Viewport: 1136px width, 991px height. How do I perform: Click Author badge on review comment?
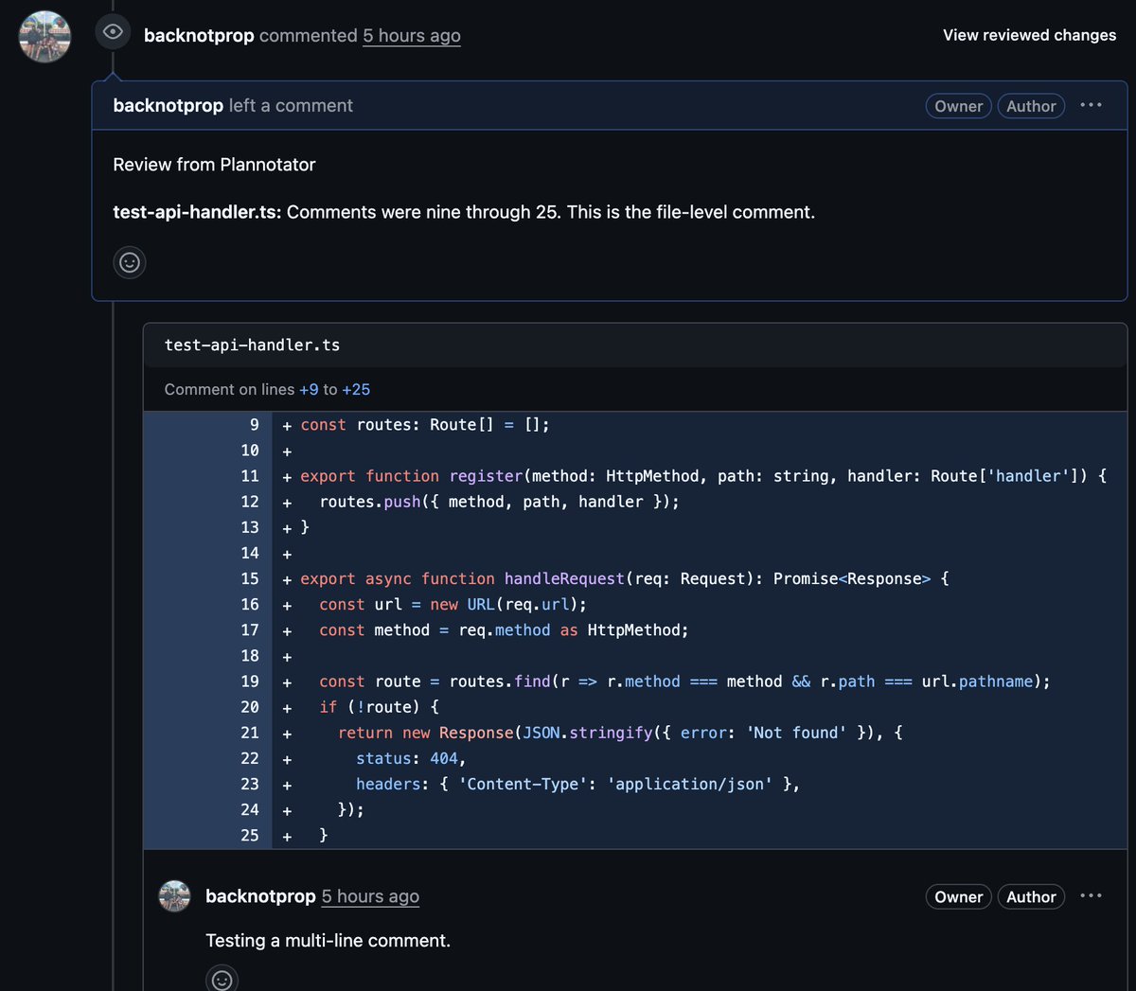click(x=1031, y=106)
